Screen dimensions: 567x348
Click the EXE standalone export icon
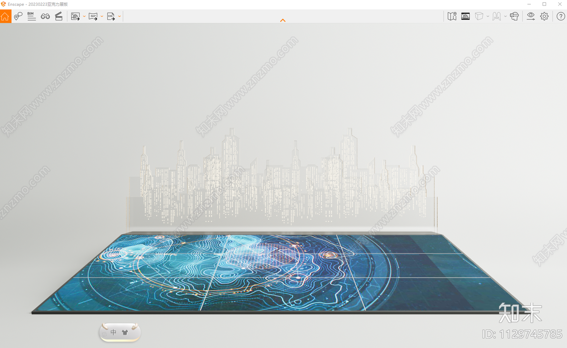111,16
